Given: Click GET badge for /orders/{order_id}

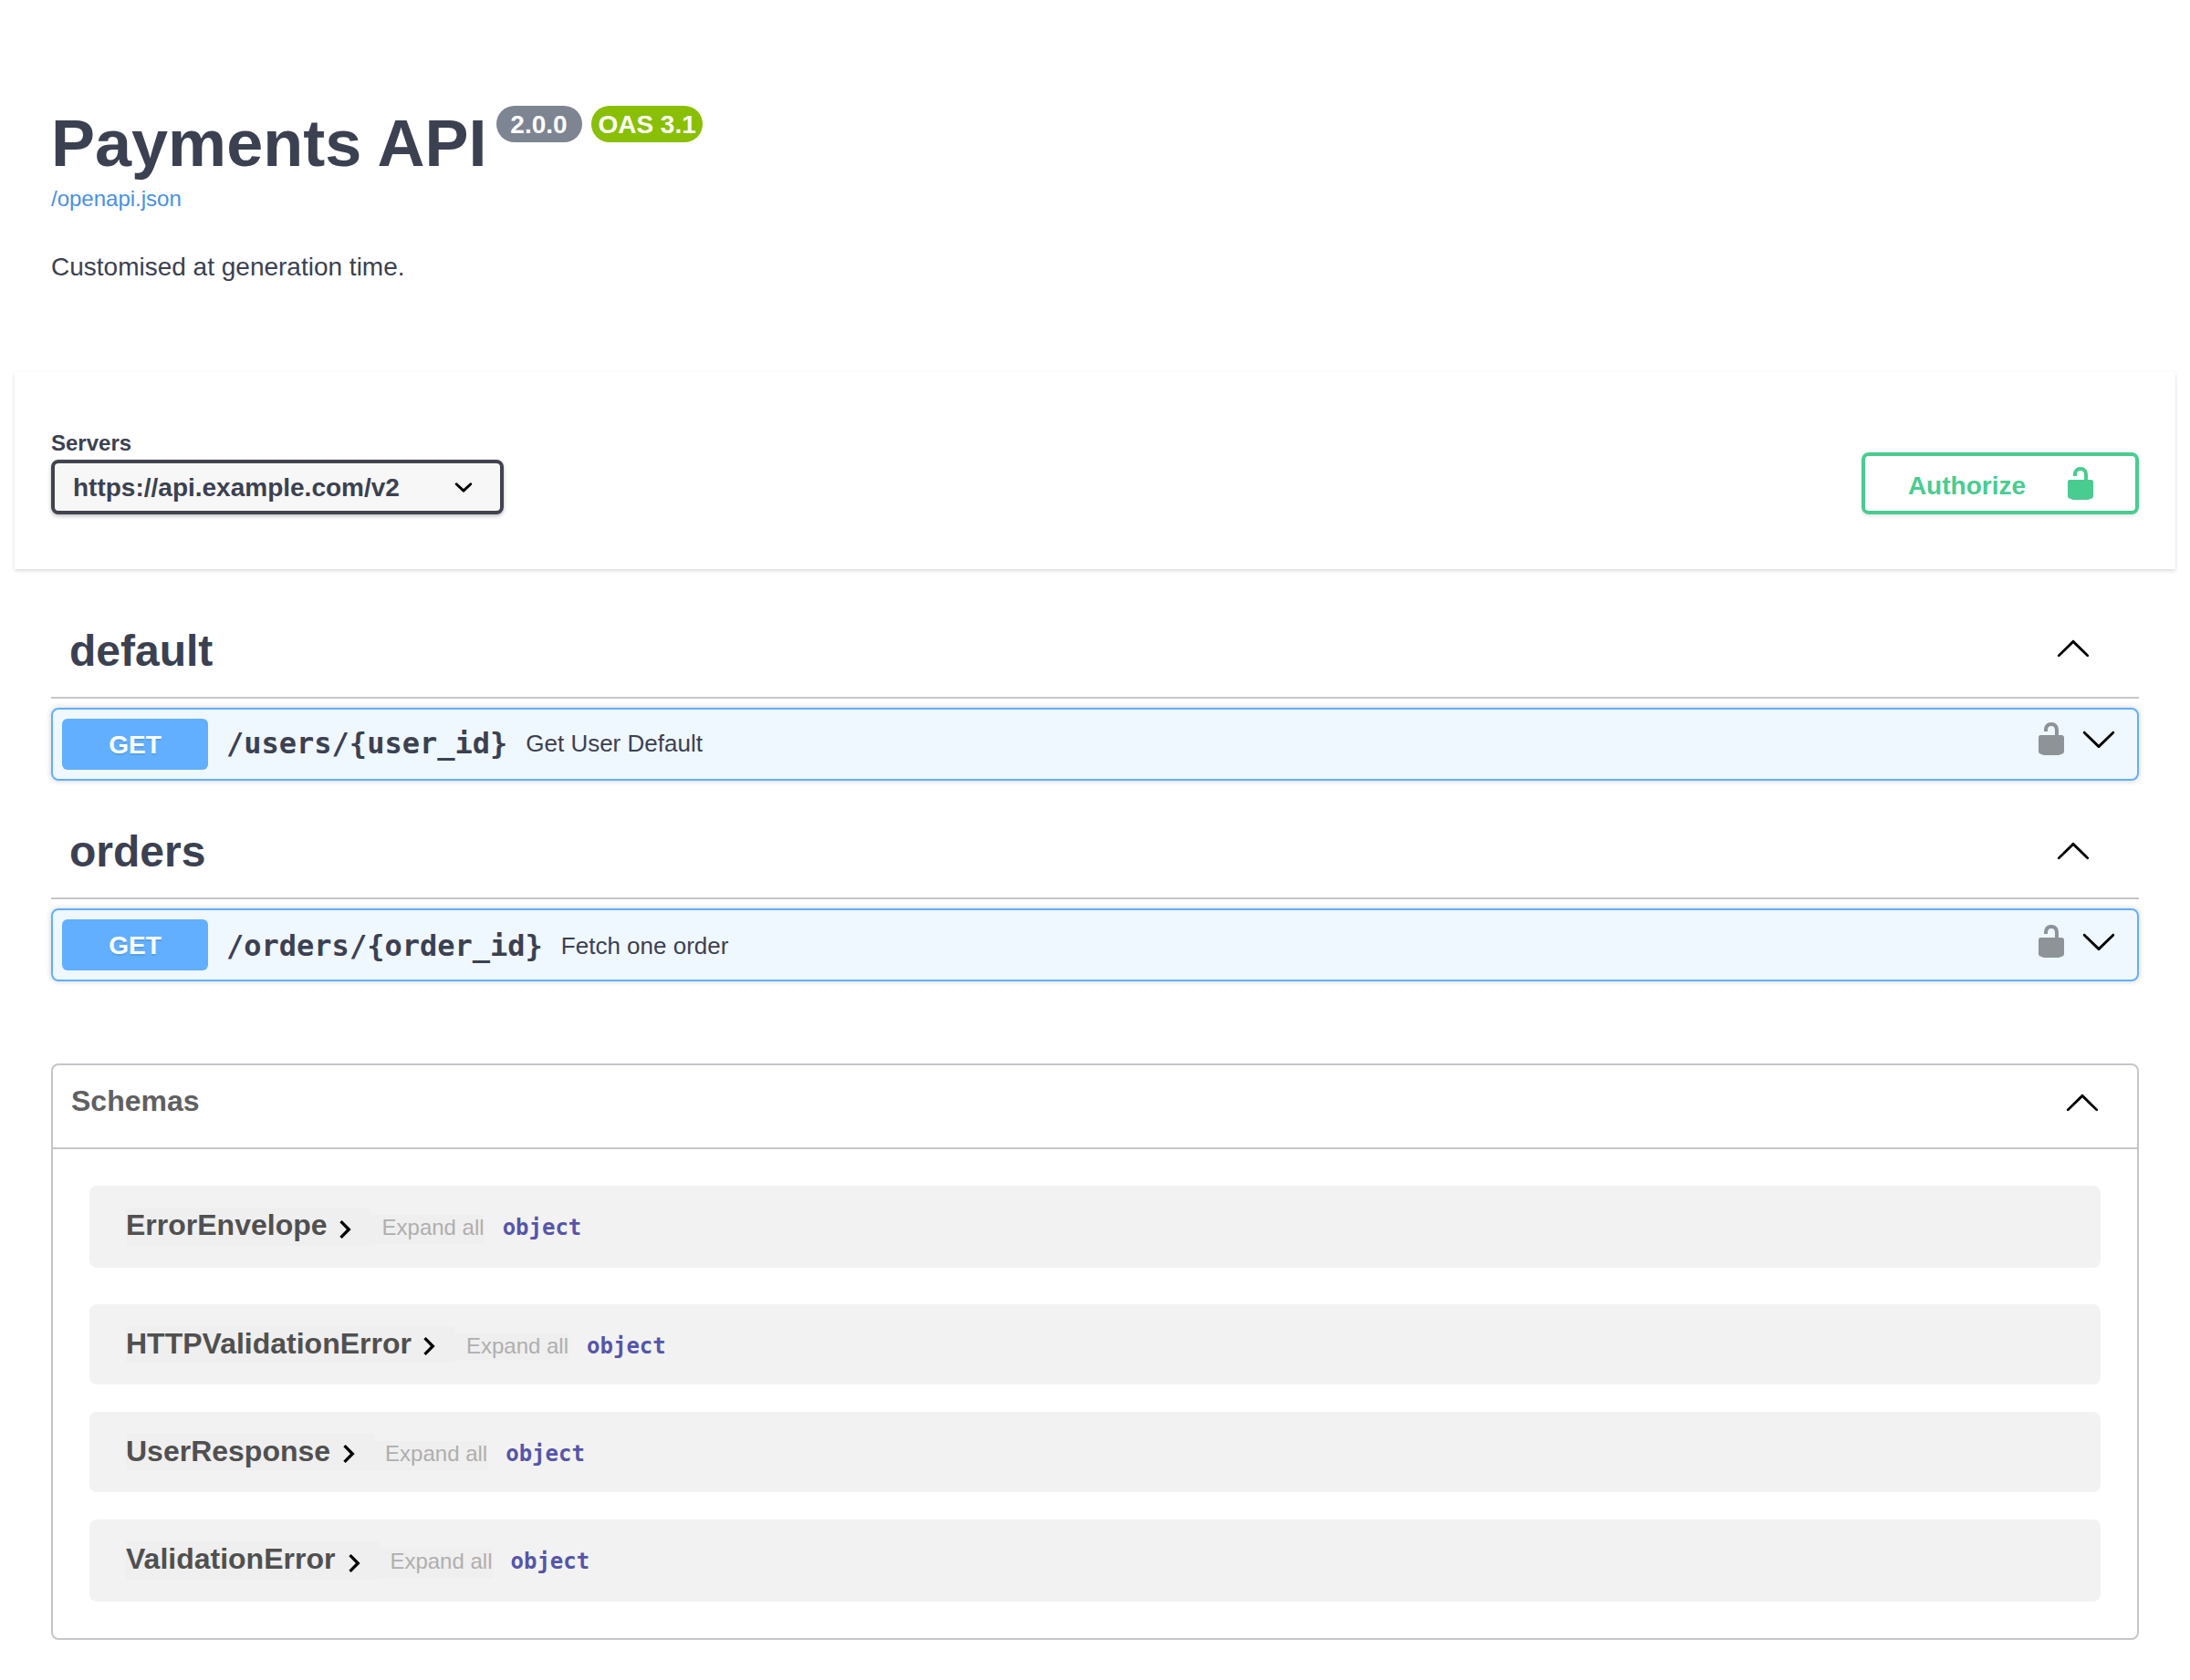Looking at the screenshot, I should (x=135, y=945).
